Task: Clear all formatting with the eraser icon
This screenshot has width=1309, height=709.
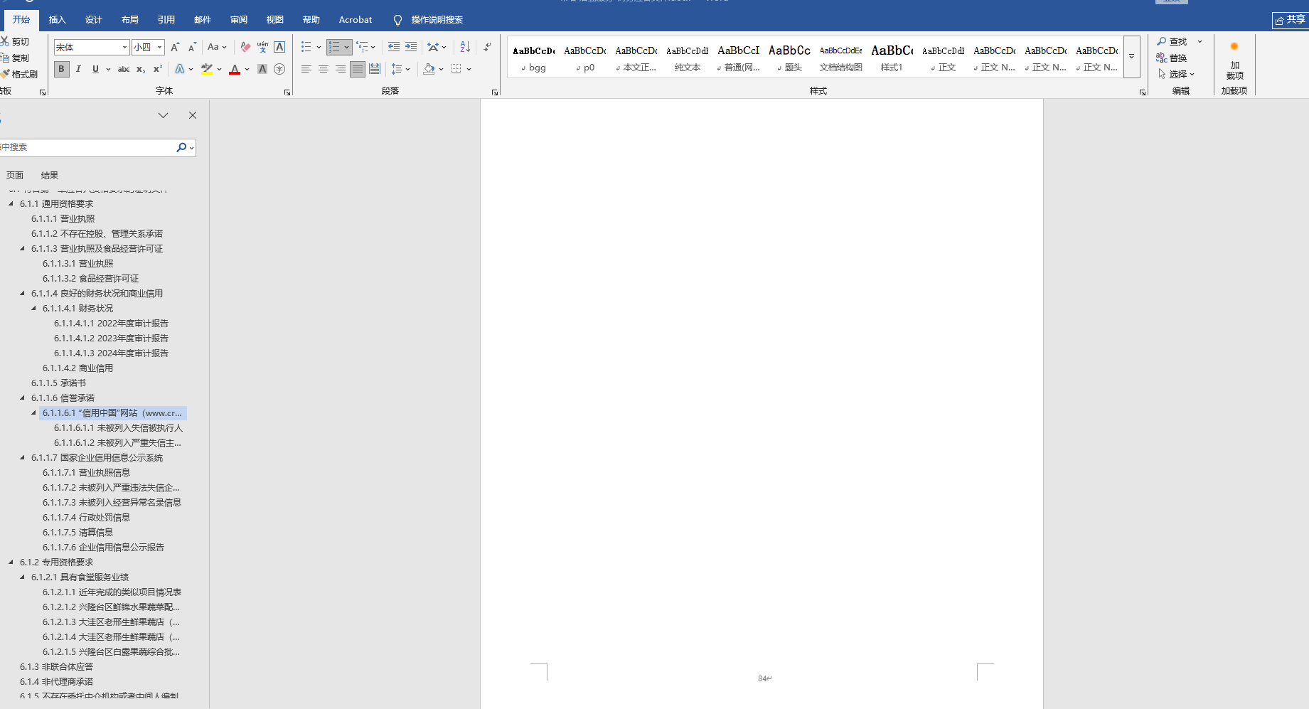Action: pyautogui.click(x=245, y=47)
